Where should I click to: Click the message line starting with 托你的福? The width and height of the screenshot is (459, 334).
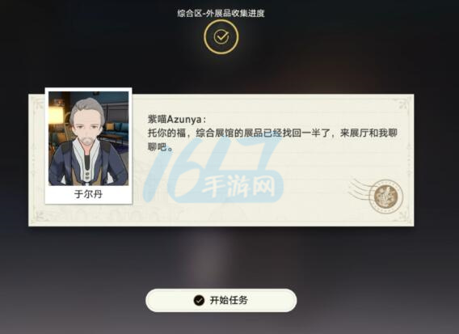click(272, 133)
